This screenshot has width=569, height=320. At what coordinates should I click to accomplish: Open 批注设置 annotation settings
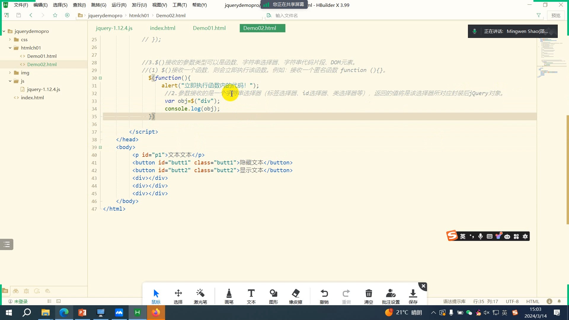[391, 296]
